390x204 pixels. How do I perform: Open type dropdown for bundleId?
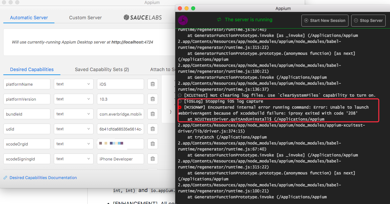[x=74, y=114]
